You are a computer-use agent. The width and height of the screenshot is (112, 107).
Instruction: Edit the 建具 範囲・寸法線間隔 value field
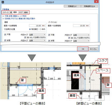37,26
